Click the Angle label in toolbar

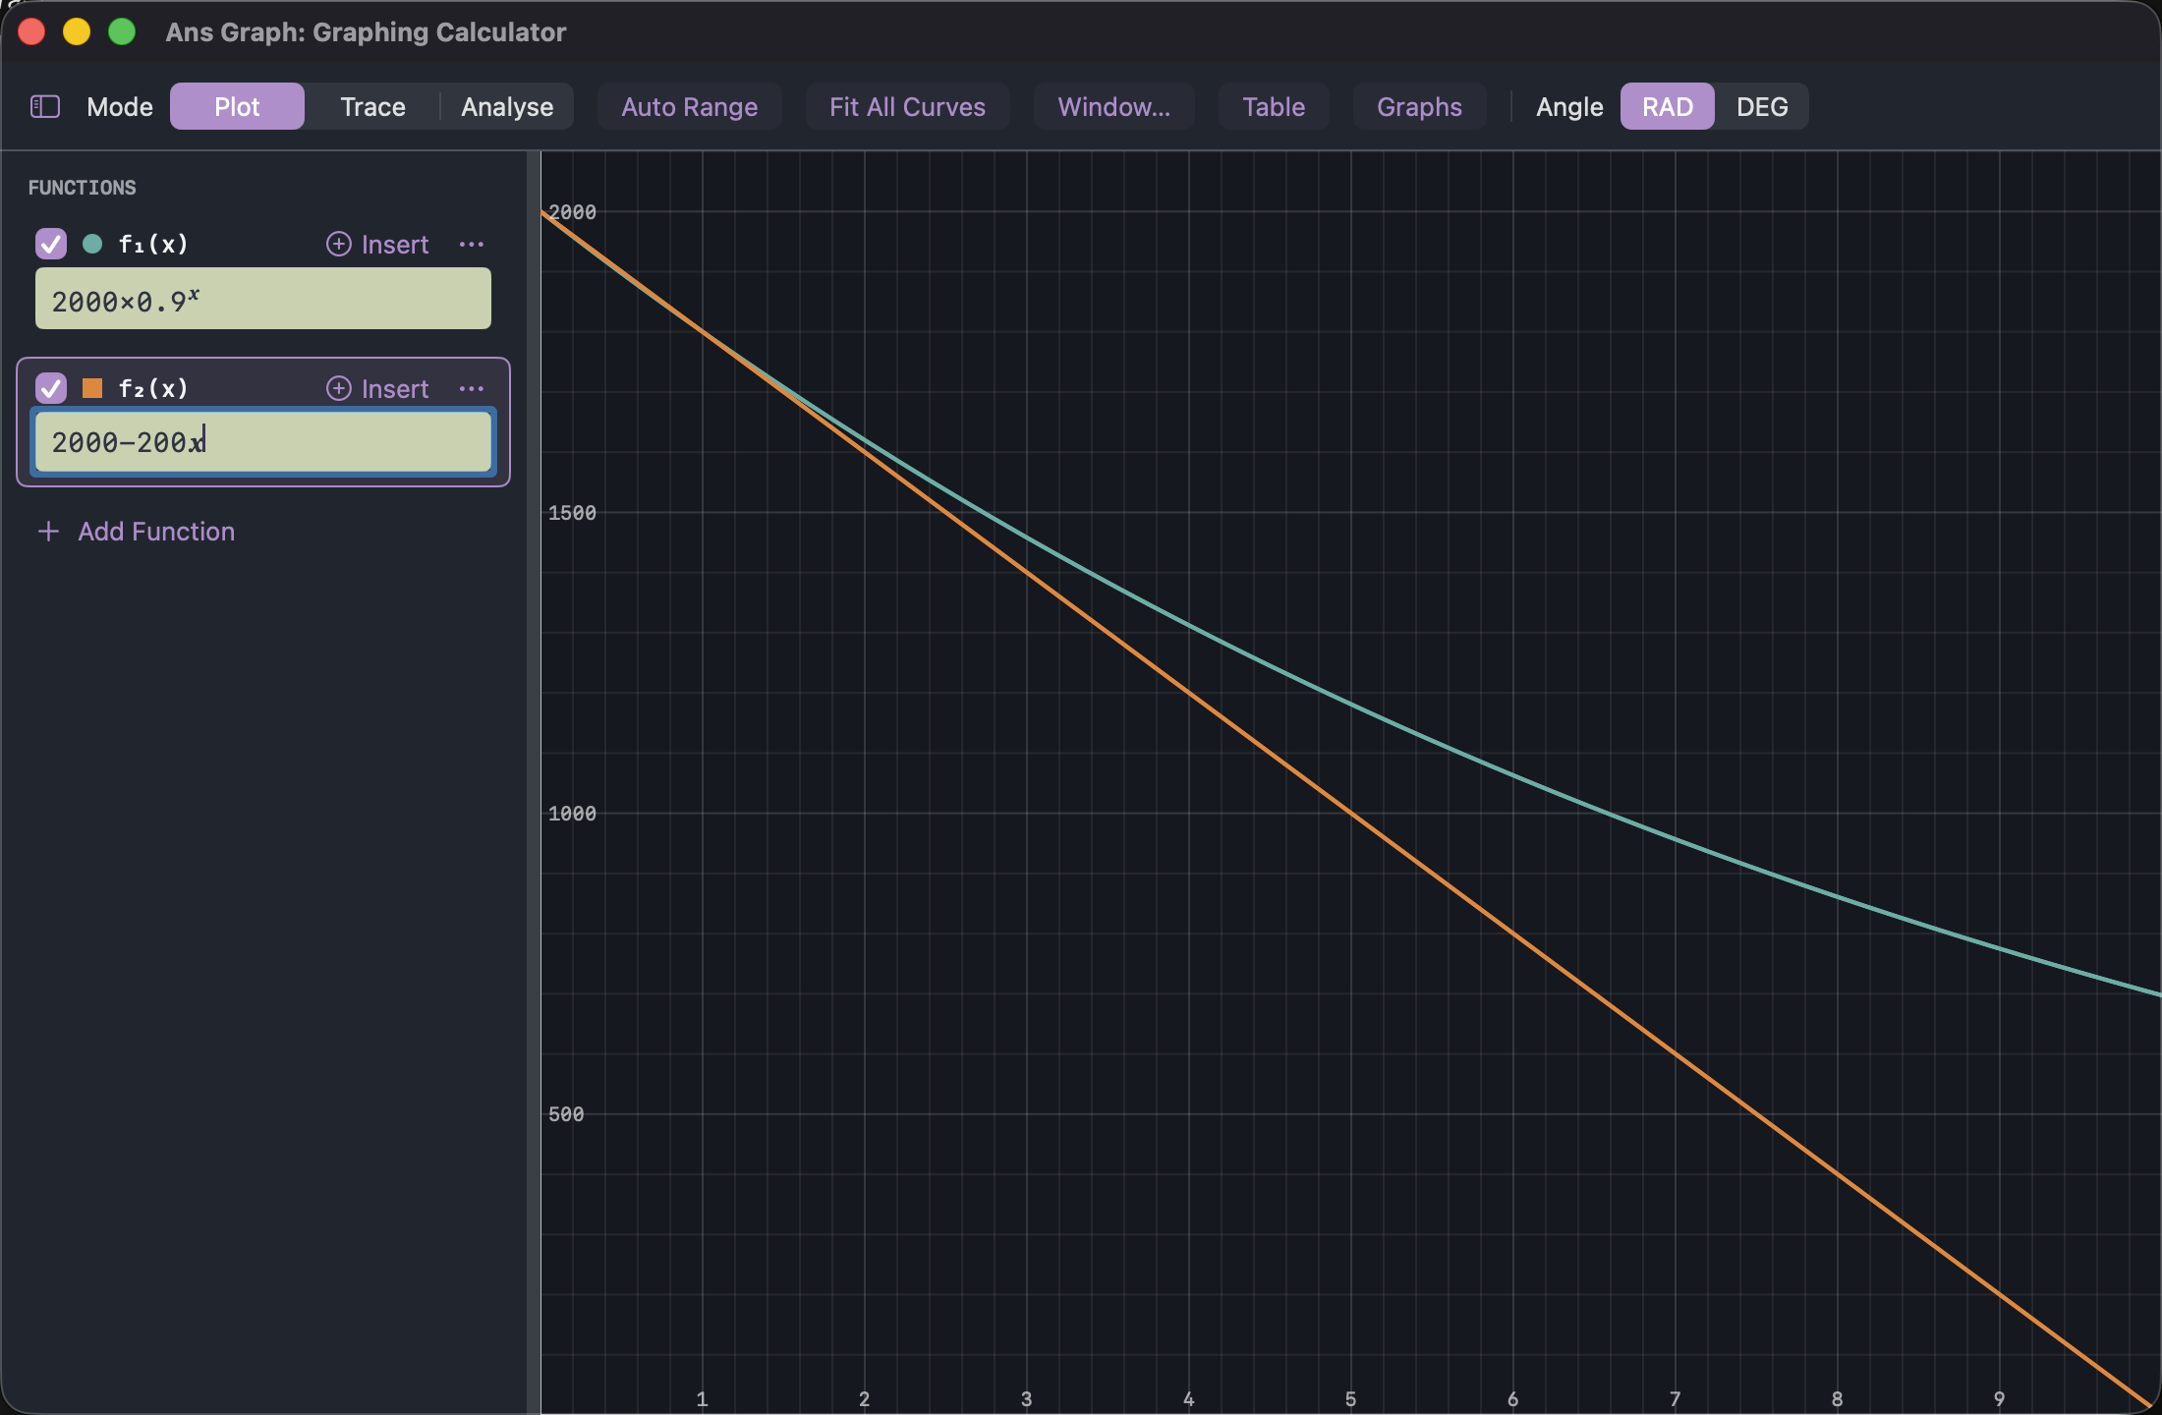point(1569,106)
